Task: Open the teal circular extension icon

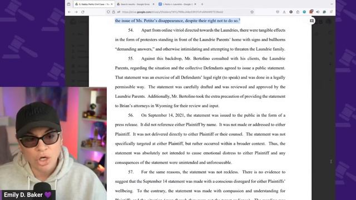Action: click(304, 12)
